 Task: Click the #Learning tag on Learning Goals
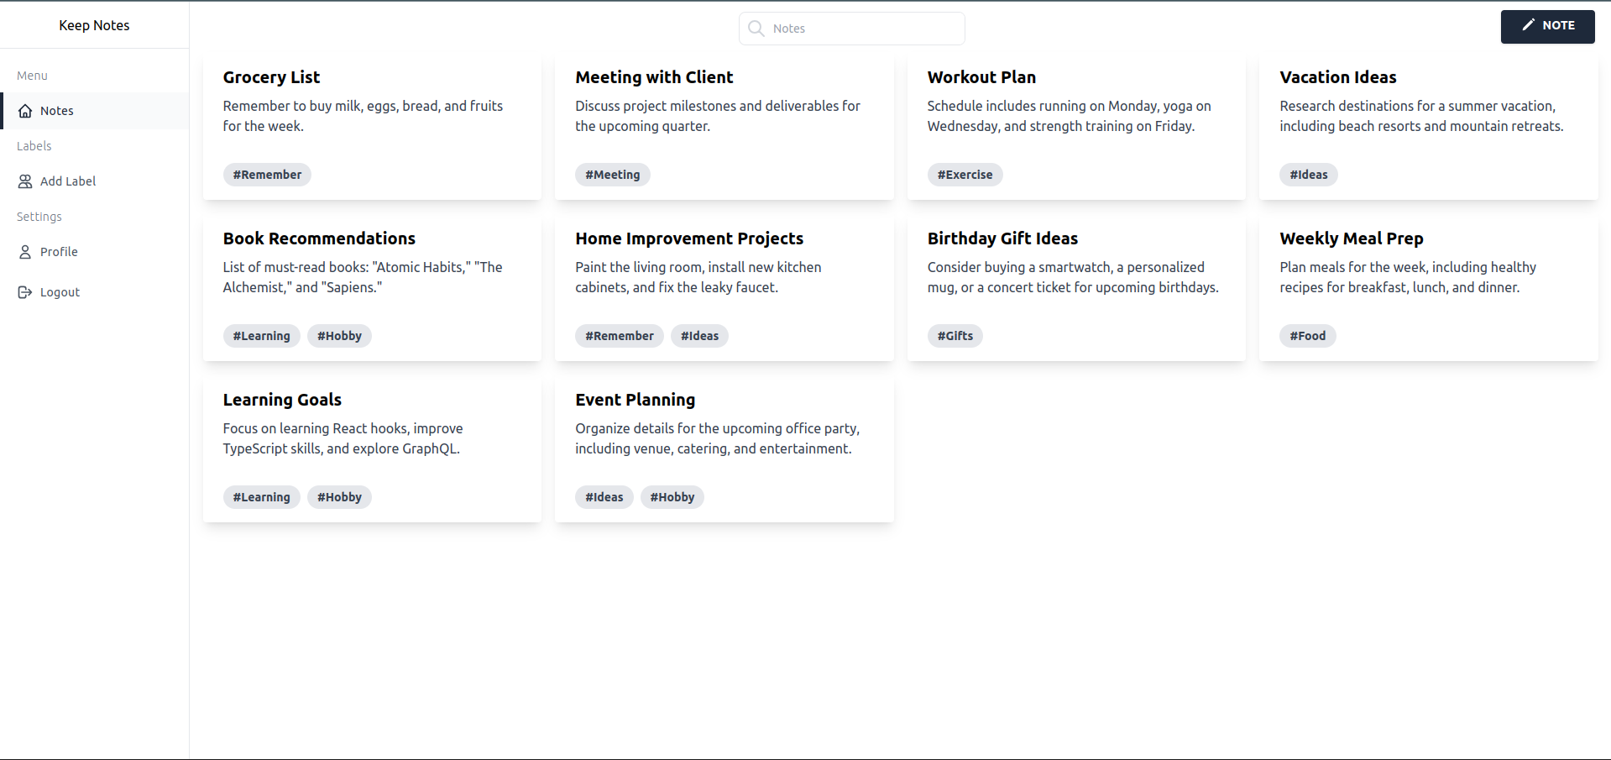(261, 496)
